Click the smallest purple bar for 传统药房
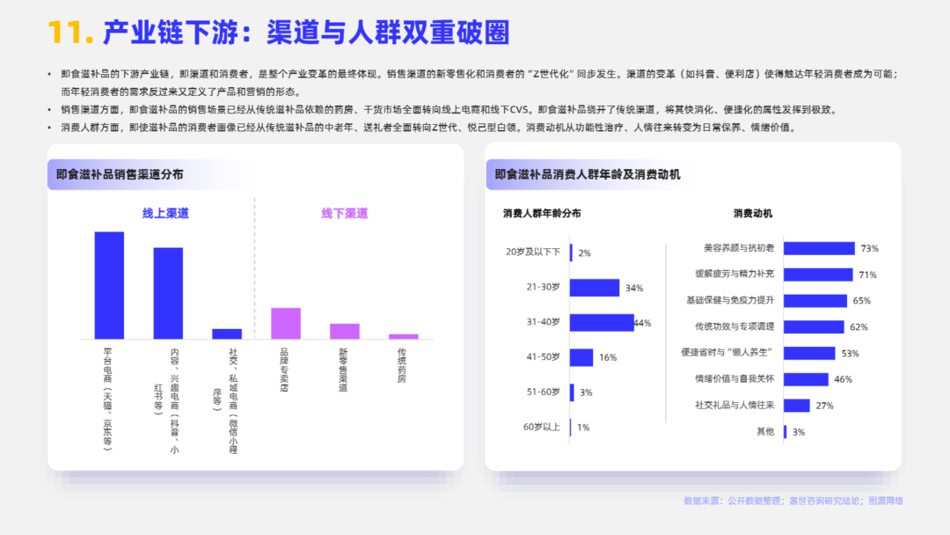 pos(404,336)
